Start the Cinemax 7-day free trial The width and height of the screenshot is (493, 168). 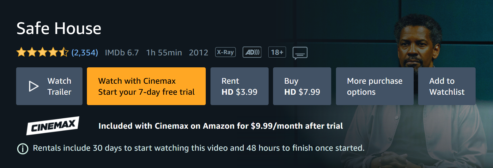tap(146, 86)
